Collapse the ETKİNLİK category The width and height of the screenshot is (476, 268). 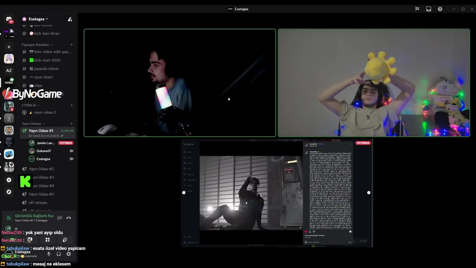point(30,105)
